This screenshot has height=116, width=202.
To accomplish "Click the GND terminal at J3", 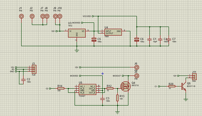I will (16, 71).
